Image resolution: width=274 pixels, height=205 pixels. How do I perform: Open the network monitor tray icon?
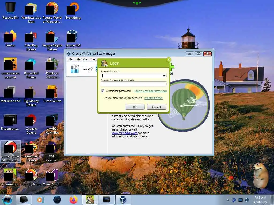click(241, 200)
